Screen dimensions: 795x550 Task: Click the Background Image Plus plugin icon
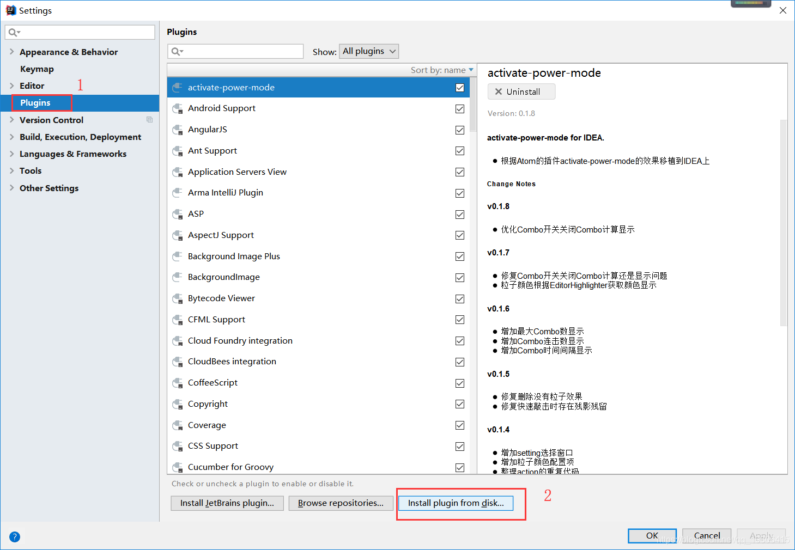[177, 256]
